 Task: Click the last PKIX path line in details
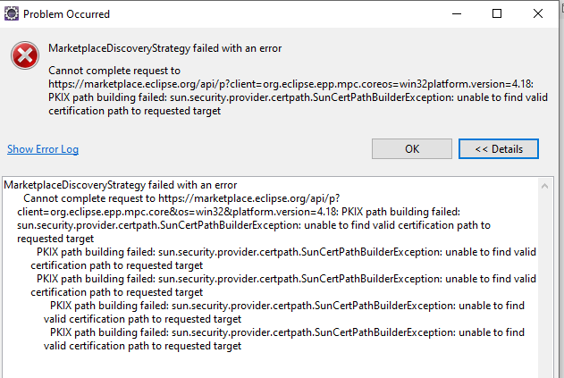click(286, 332)
